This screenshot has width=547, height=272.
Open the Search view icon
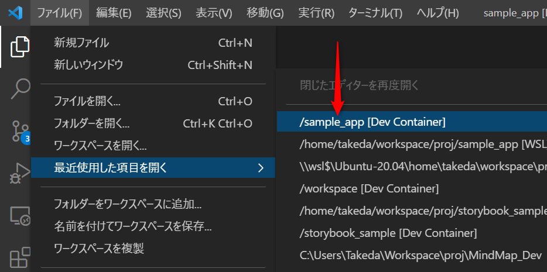(20, 89)
